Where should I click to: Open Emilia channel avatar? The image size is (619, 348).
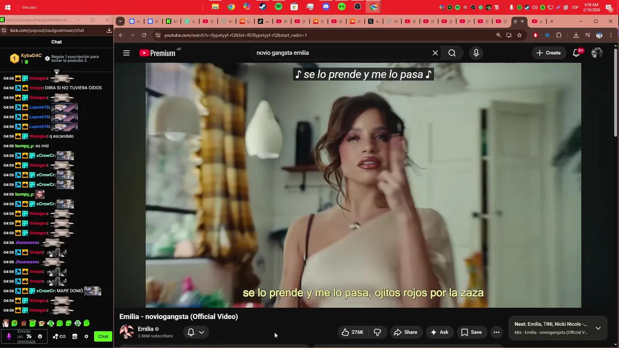(x=127, y=332)
